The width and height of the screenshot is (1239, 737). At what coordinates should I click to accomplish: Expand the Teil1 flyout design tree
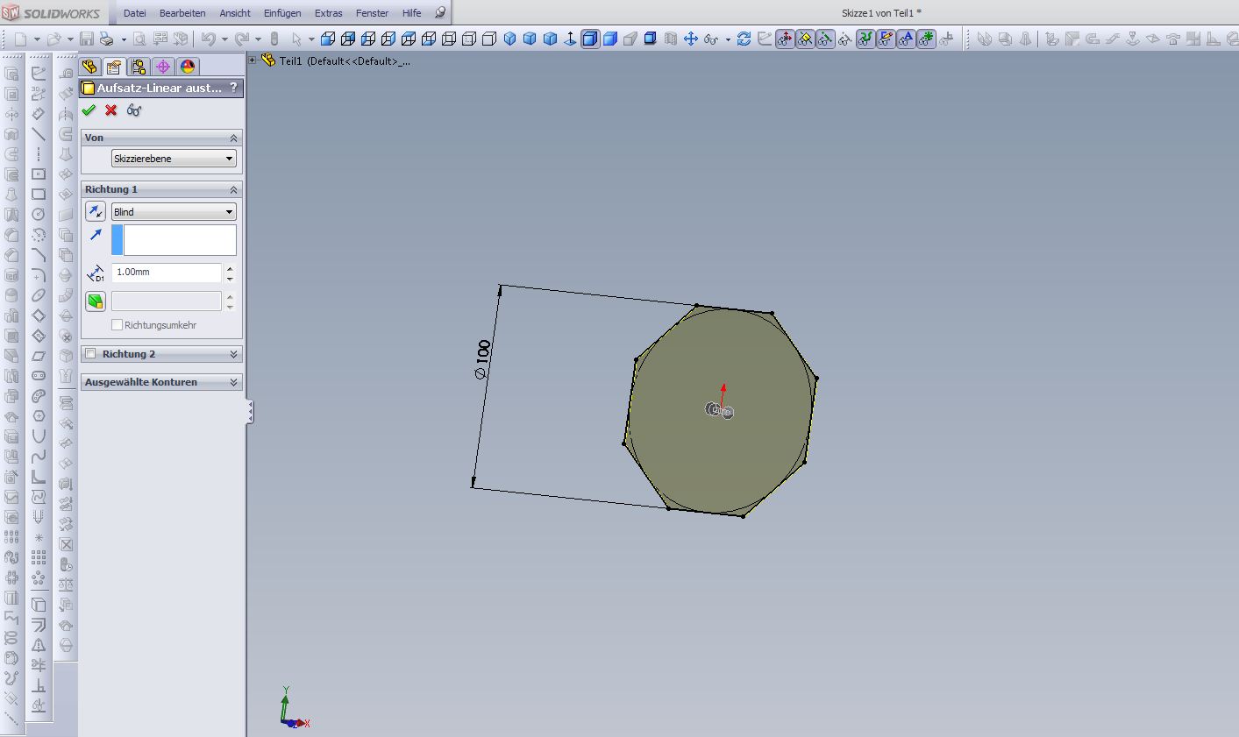(253, 60)
